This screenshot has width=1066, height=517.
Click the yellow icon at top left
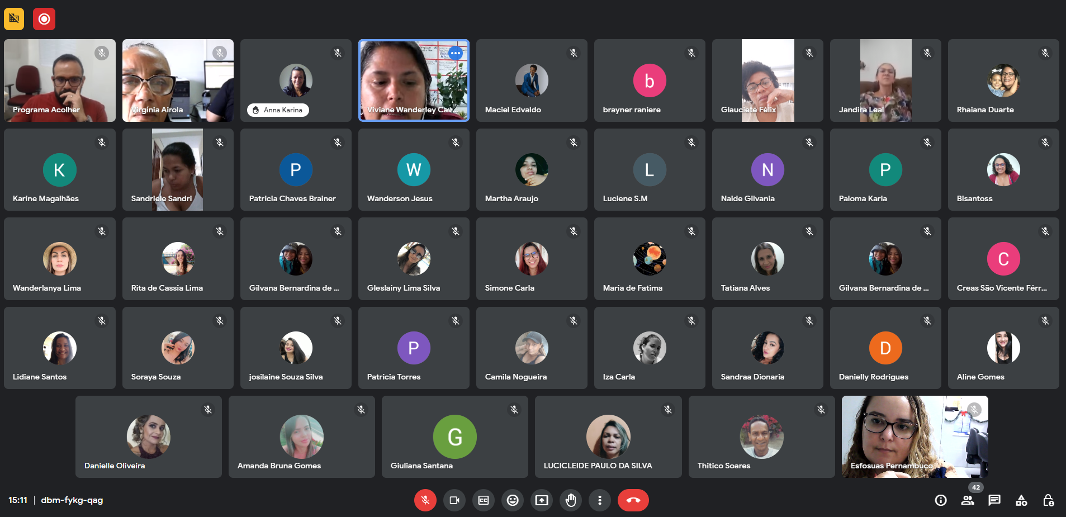[14, 19]
